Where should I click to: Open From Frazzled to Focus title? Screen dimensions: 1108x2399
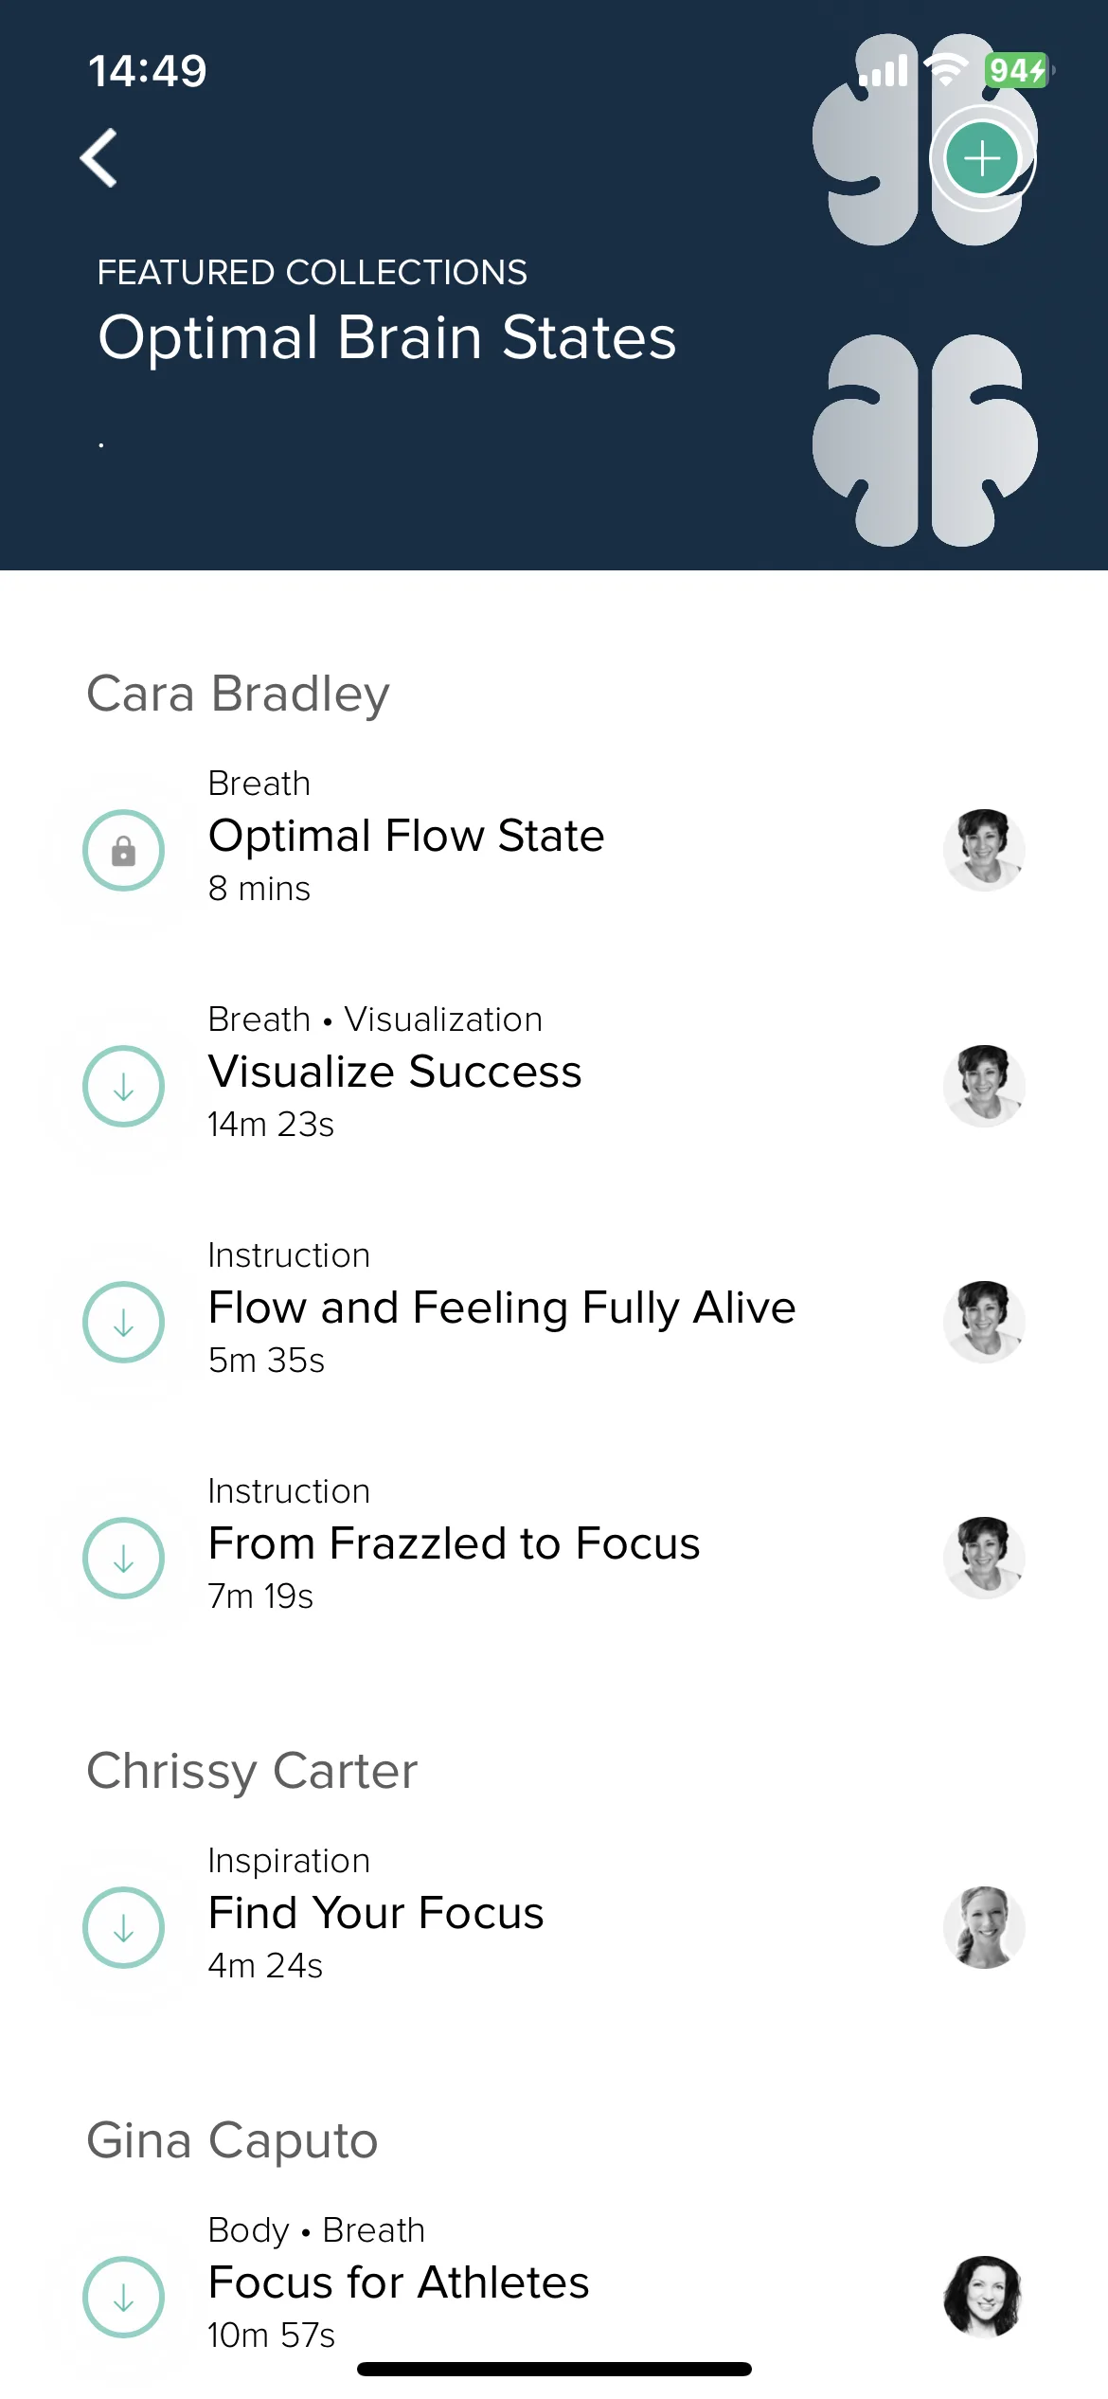click(x=455, y=1543)
